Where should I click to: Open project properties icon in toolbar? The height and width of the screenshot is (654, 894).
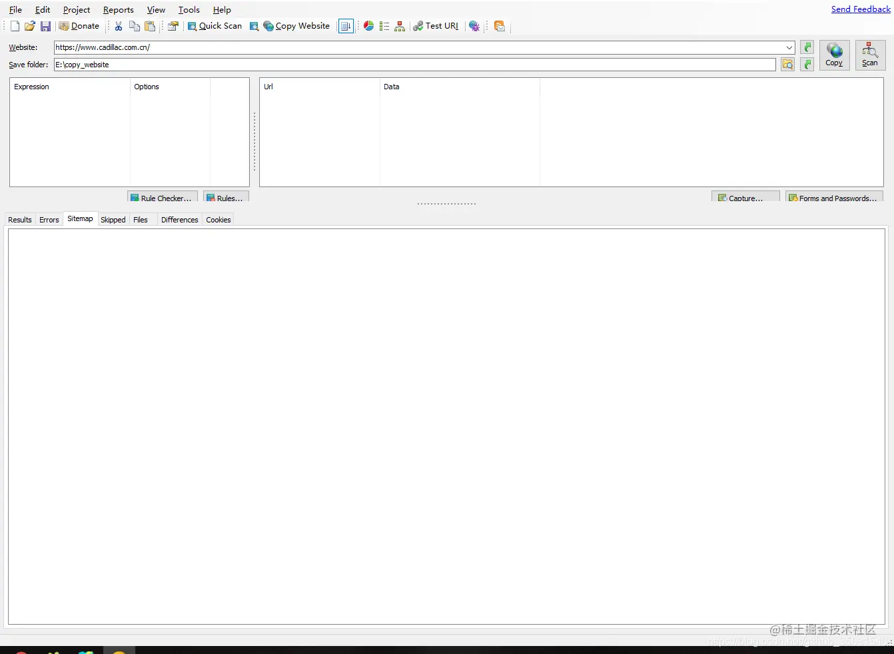(x=173, y=26)
